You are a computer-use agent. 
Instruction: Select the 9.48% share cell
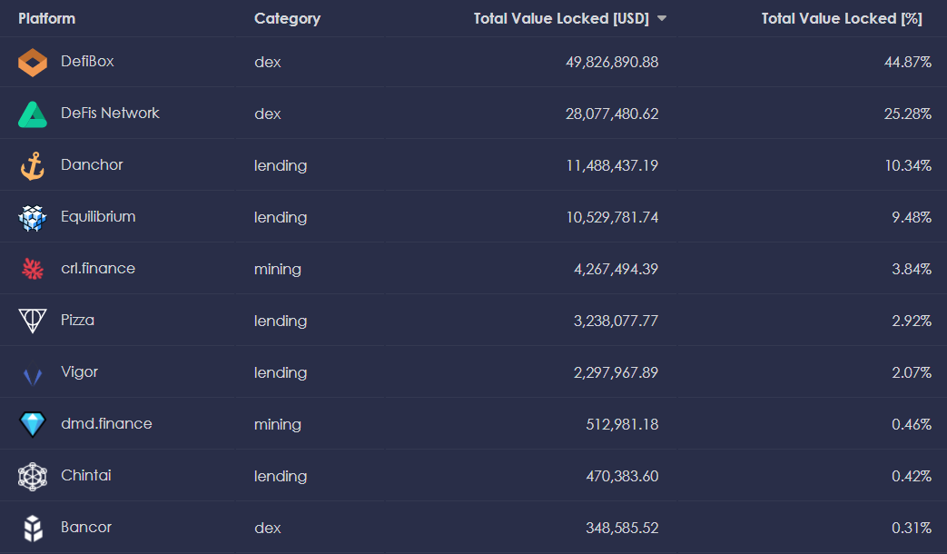(912, 218)
